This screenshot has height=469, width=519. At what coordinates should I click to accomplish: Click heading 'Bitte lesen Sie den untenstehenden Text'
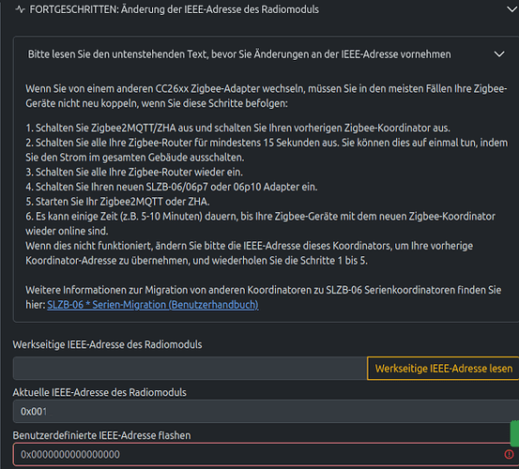tap(239, 53)
